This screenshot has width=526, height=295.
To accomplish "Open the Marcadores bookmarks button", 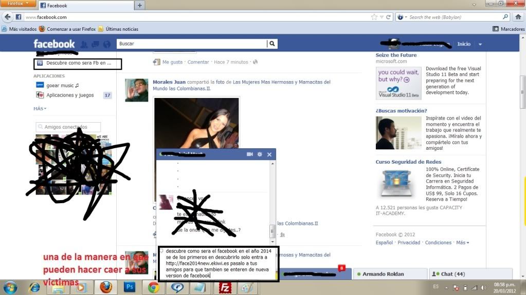I will click(x=509, y=29).
